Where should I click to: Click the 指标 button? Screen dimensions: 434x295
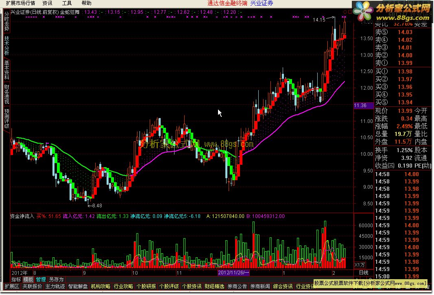pos(16,280)
